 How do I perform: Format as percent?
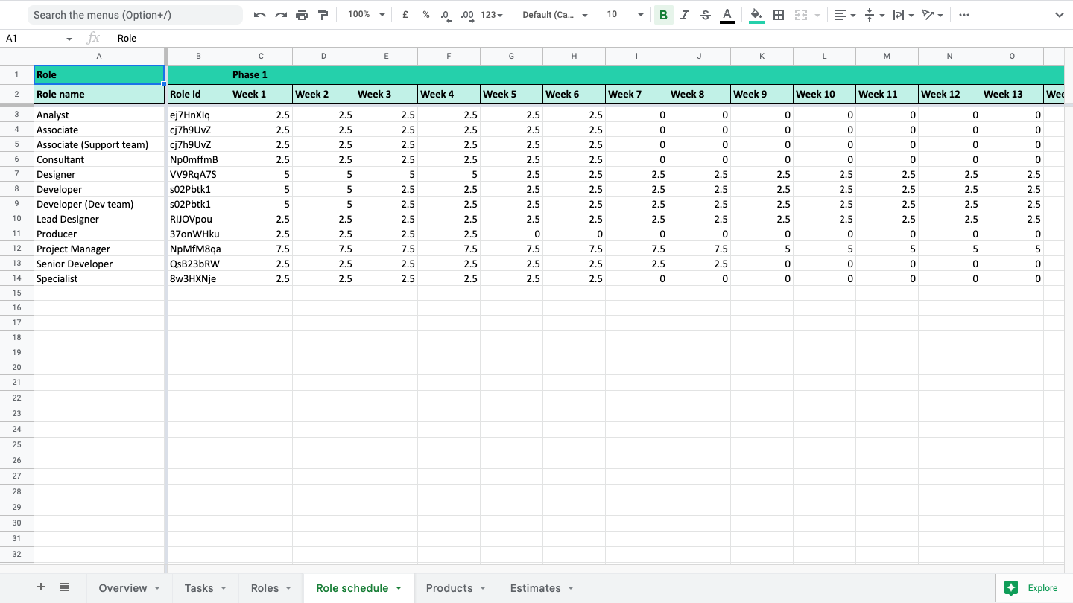tap(426, 15)
